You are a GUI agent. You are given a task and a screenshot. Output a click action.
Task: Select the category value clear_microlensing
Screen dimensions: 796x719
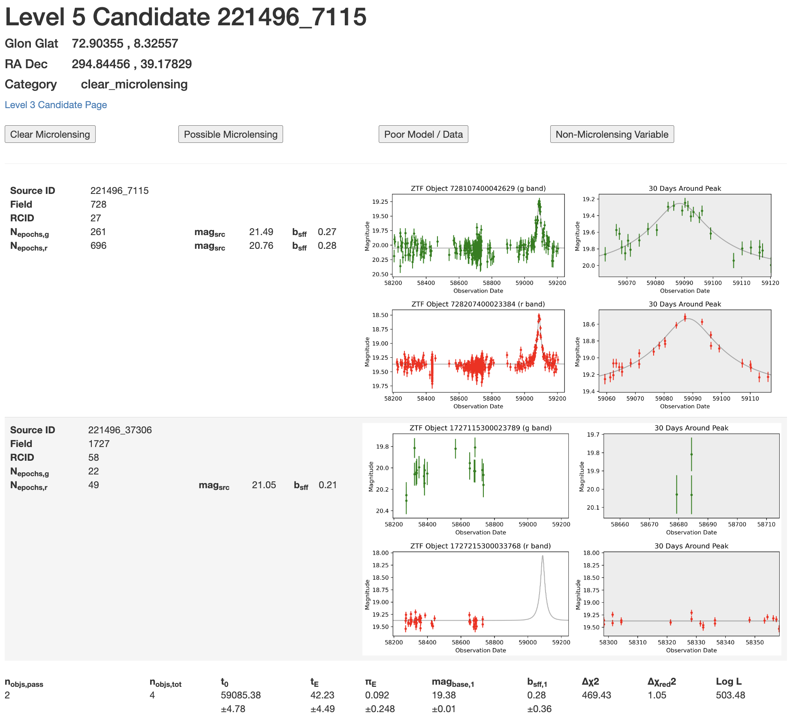[134, 85]
